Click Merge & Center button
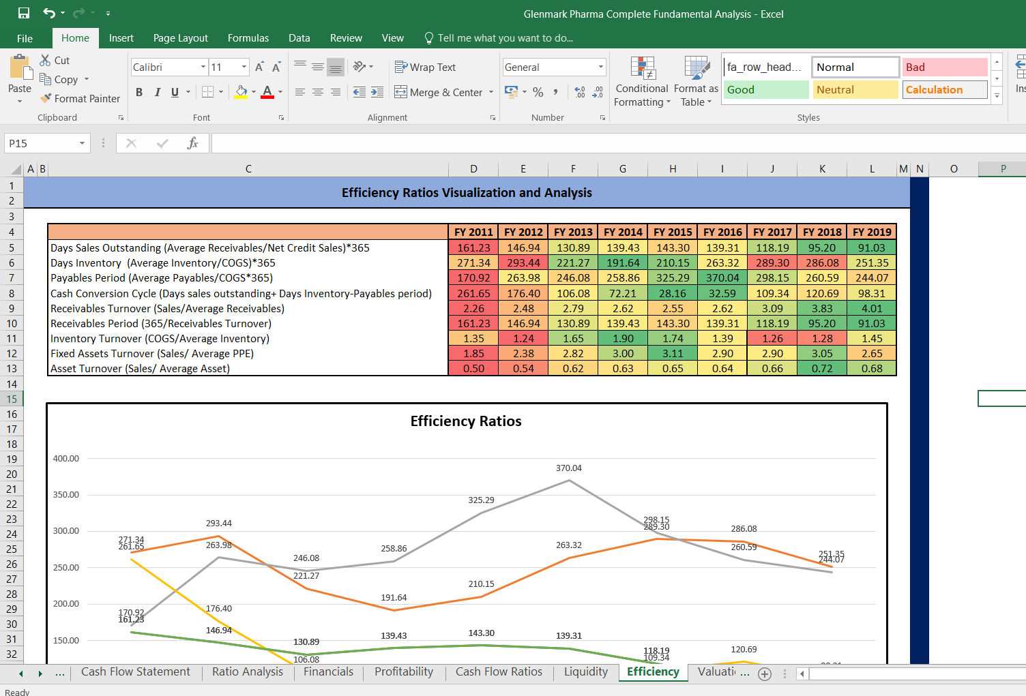The image size is (1026, 696). tap(439, 92)
